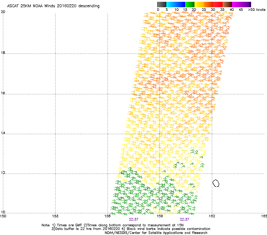Click the 'NOAA/NESDIS/Center for Satellite Applications and Research' credit
The width and height of the screenshot is (267, 235).
(x=156, y=233)
